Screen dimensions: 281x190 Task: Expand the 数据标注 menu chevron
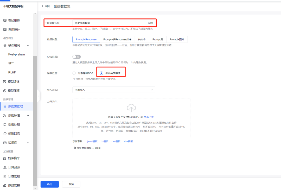[x=28, y=116]
